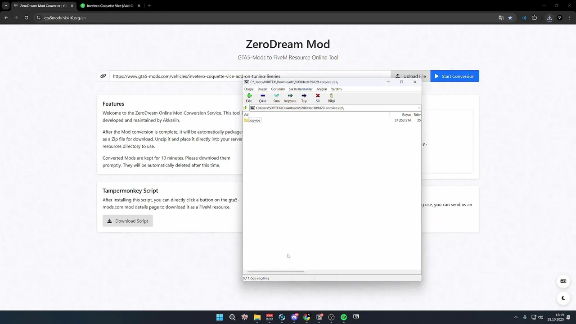Image resolution: width=576 pixels, height=324 pixels.
Task: Click the Upload File button
Action: pyautogui.click(x=410, y=76)
